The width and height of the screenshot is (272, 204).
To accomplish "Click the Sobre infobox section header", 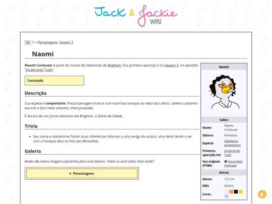I will point(224,120).
